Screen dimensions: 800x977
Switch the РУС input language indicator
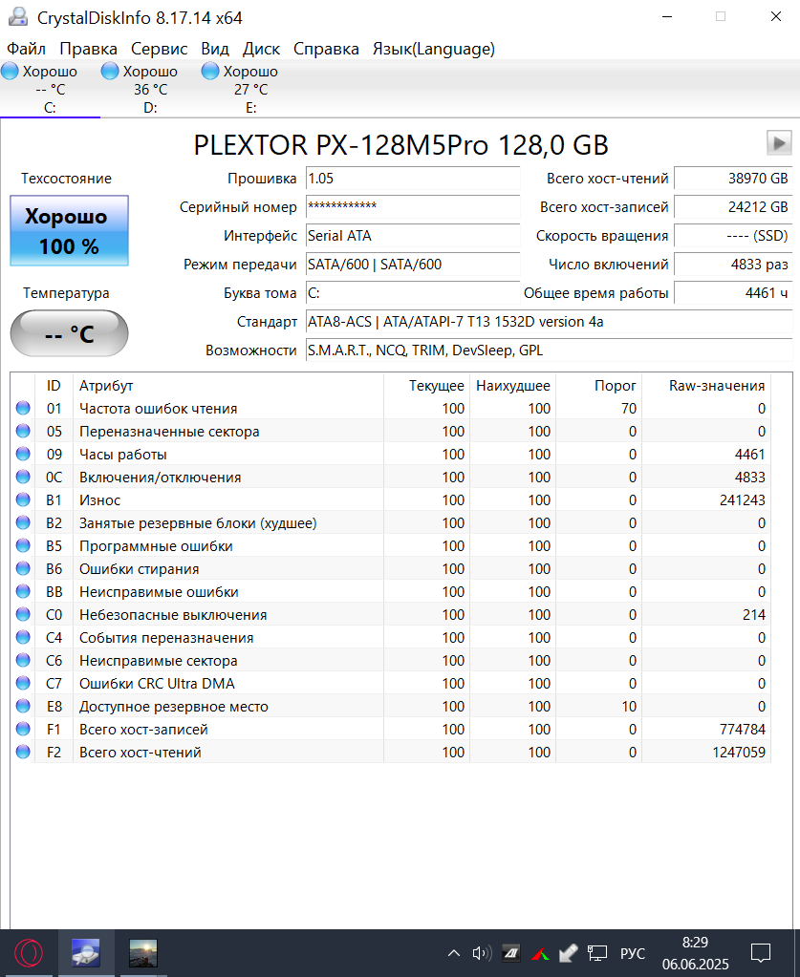[x=633, y=953]
